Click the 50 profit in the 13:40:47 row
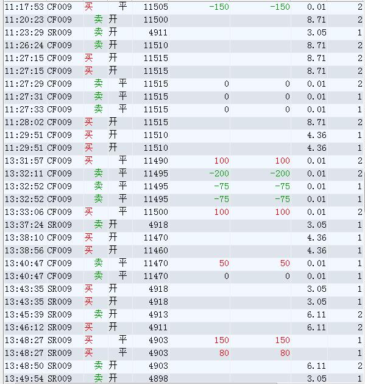The image size is (365, 384). click(224, 263)
